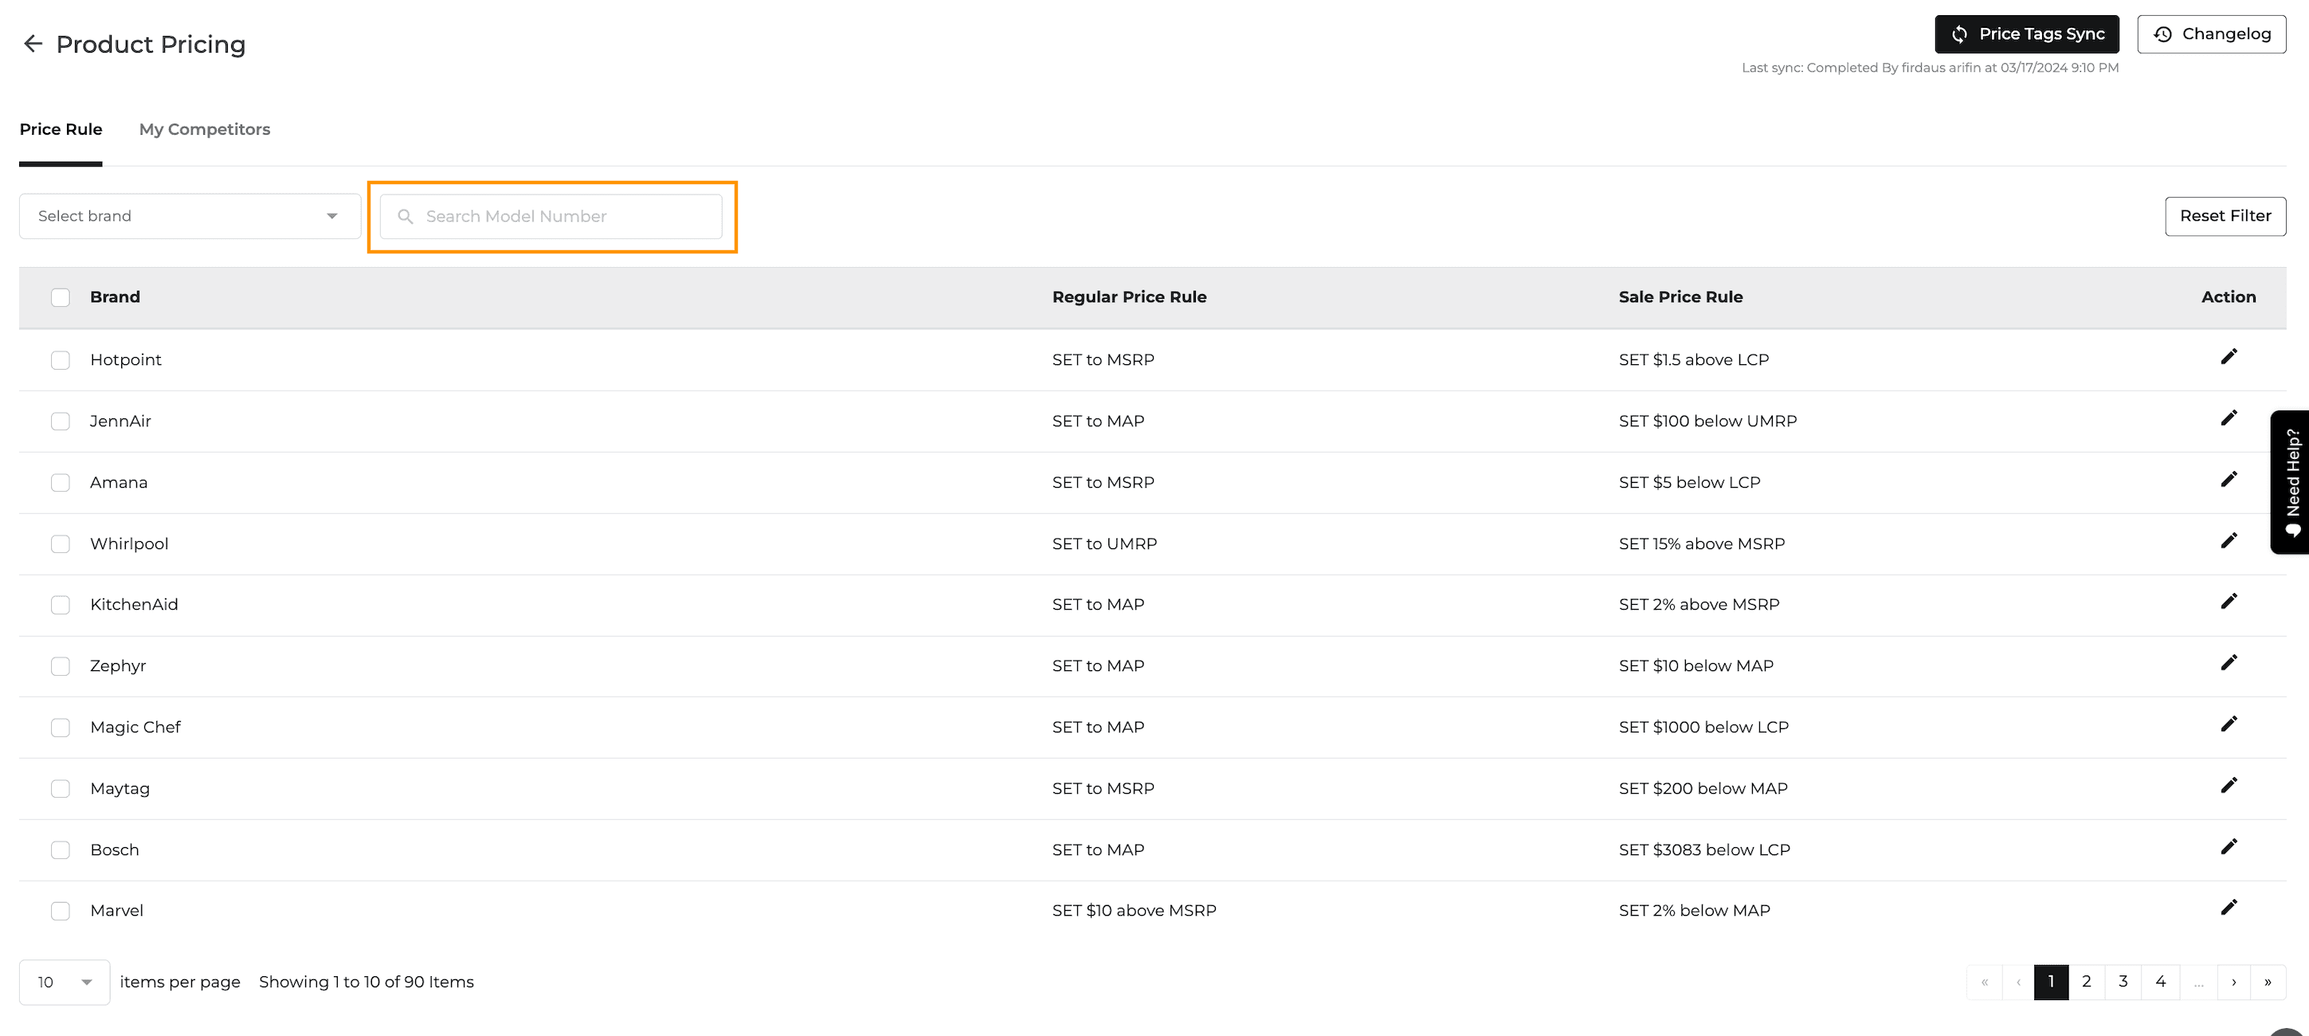Edit the Marvel price rule
The height and width of the screenshot is (1036, 2309).
pos(2229,908)
